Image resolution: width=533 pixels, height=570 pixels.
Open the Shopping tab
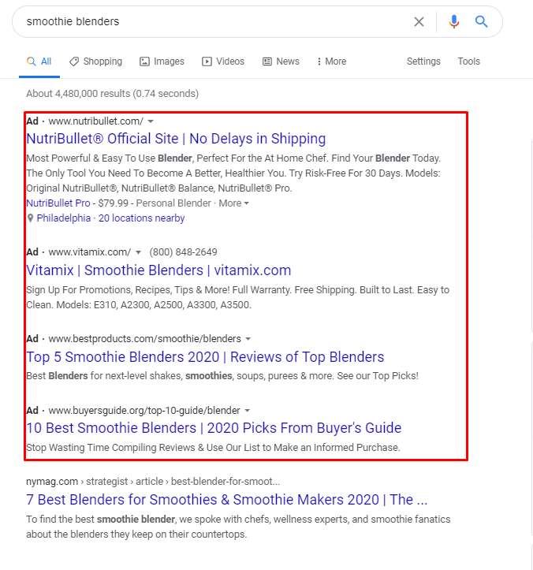[95, 61]
